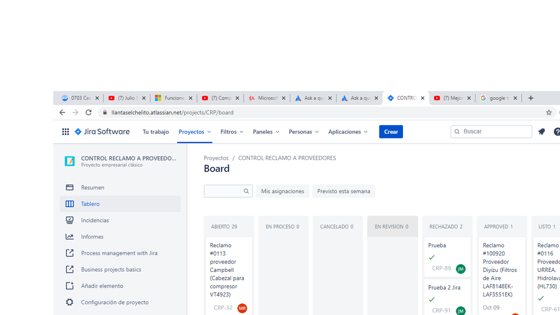Open the notifications bell icon

542,132
